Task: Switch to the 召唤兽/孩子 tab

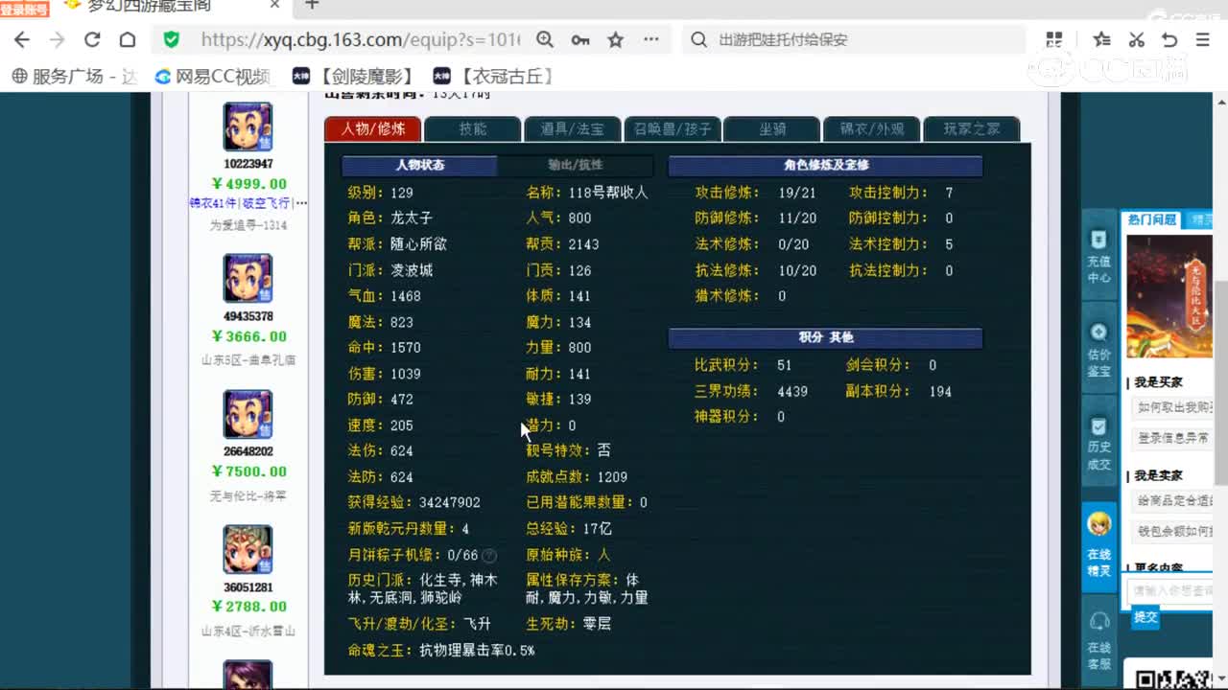Action: [x=673, y=128]
